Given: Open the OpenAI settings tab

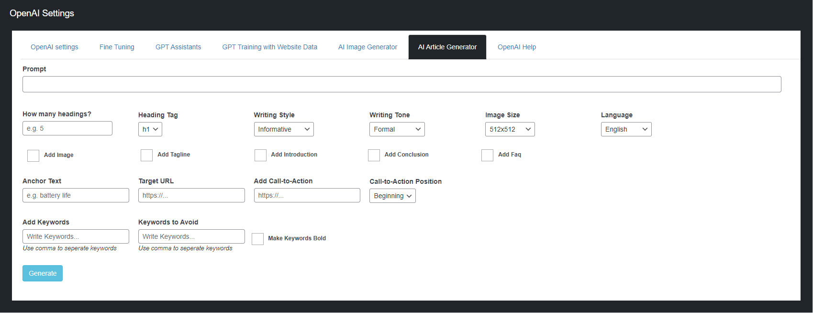Looking at the screenshot, I should pos(55,47).
